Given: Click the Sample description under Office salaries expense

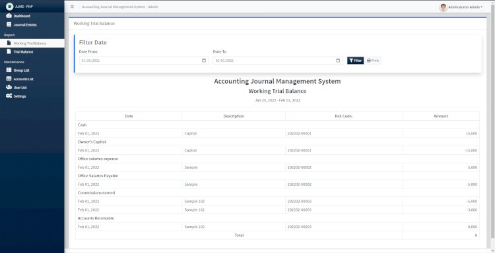Looking at the screenshot, I should pos(191,167).
